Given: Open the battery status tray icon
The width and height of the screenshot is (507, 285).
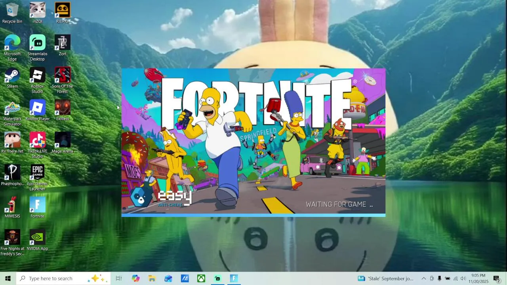Looking at the screenshot, I should click(447, 278).
